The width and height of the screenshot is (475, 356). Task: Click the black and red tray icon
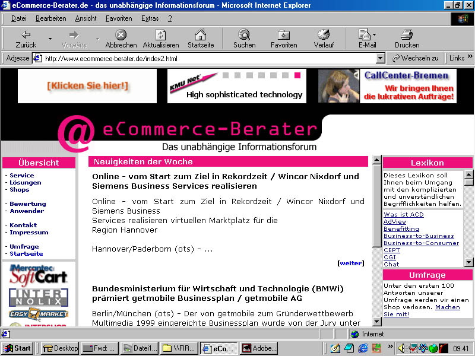(443, 348)
